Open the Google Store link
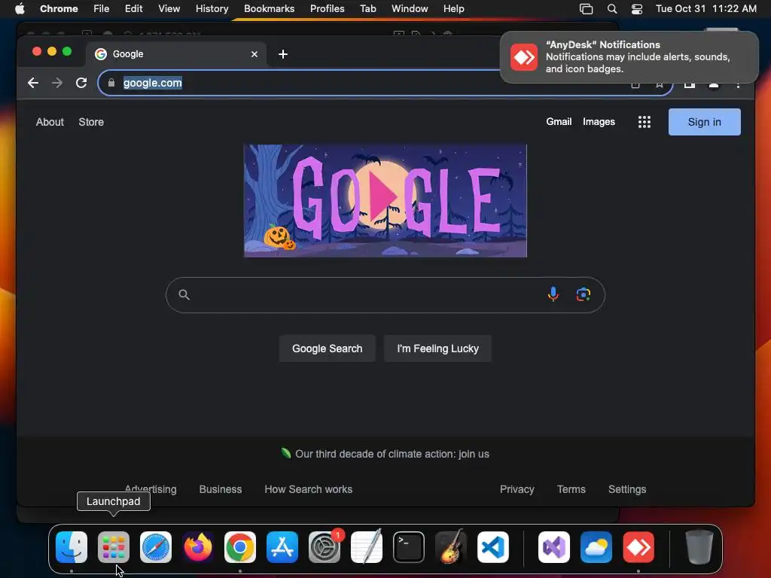 pyautogui.click(x=91, y=122)
